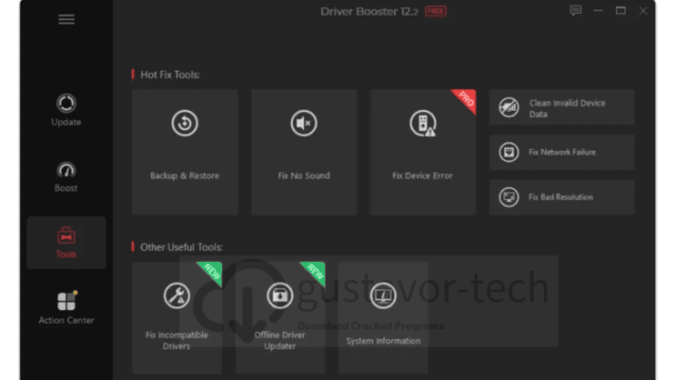Select the Fix No Sound label
676x380 pixels.
click(304, 175)
